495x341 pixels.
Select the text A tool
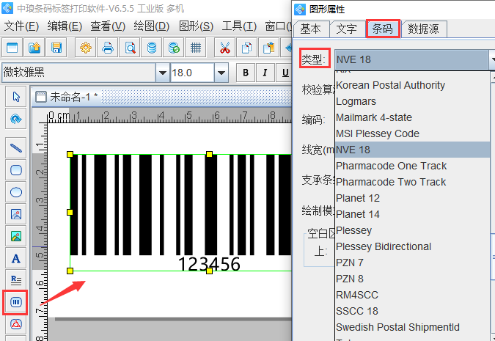pos(16,258)
